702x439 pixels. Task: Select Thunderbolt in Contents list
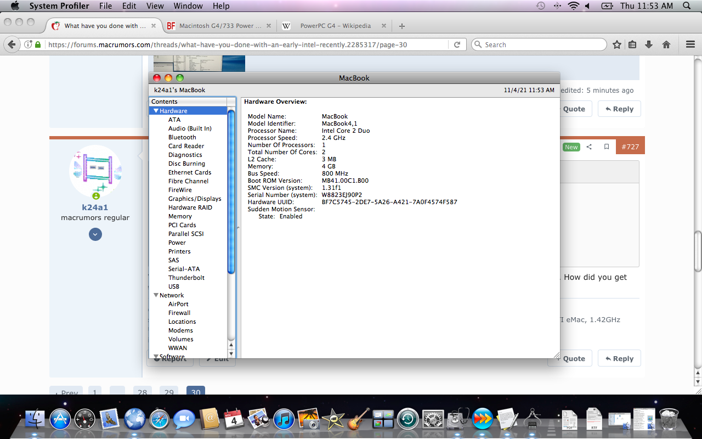pyautogui.click(x=186, y=278)
